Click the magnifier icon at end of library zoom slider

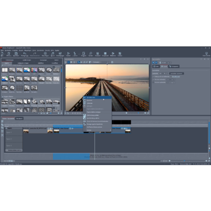tap(61, 113)
